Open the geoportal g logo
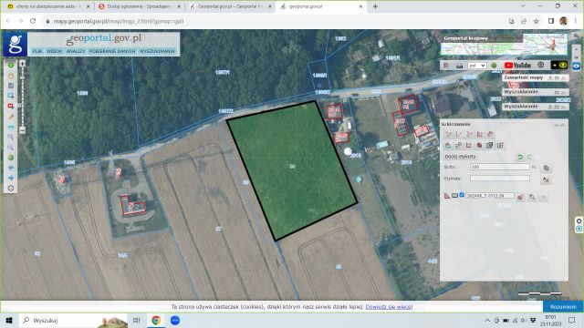The height and width of the screenshot is (328, 584). pos(16,44)
